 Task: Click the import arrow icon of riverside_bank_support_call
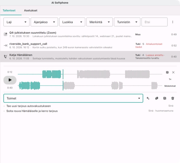(6, 46)
